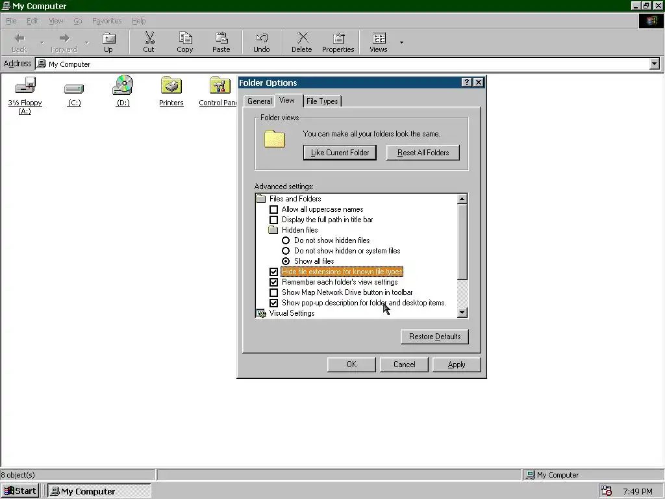
Task: Open the Favorites menu
Action: tap(107, 21)
